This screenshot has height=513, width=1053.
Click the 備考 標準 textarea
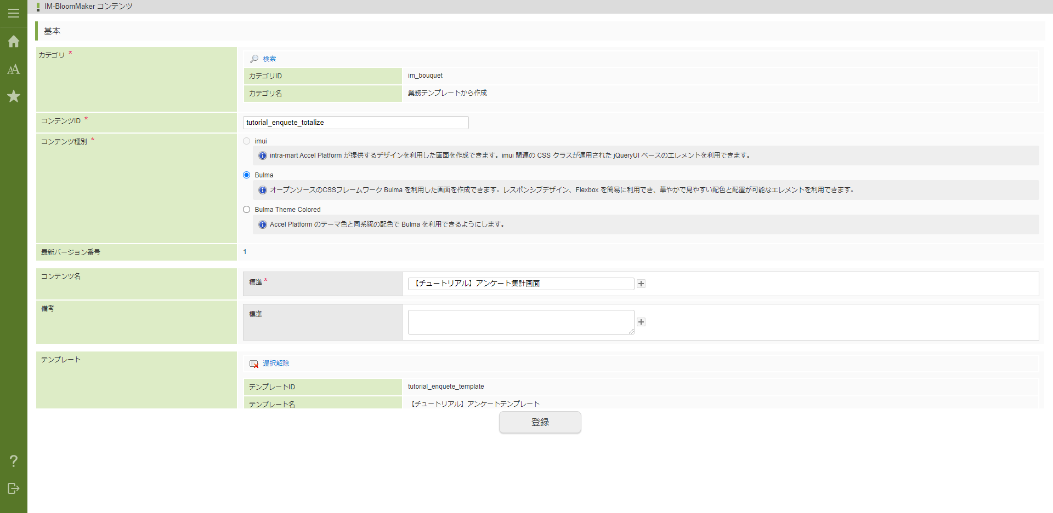pyautogui.click(x=521, y=322)
